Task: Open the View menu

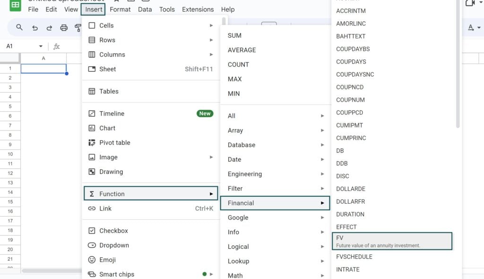Action: (71, 9)
